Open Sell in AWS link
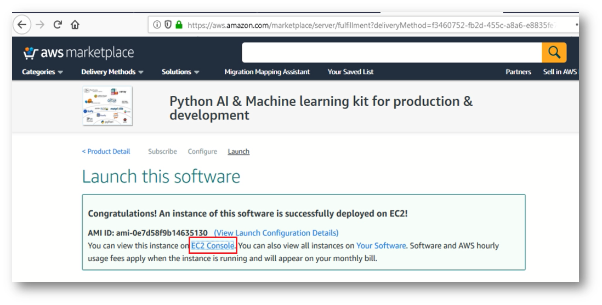 pos(560,72)
